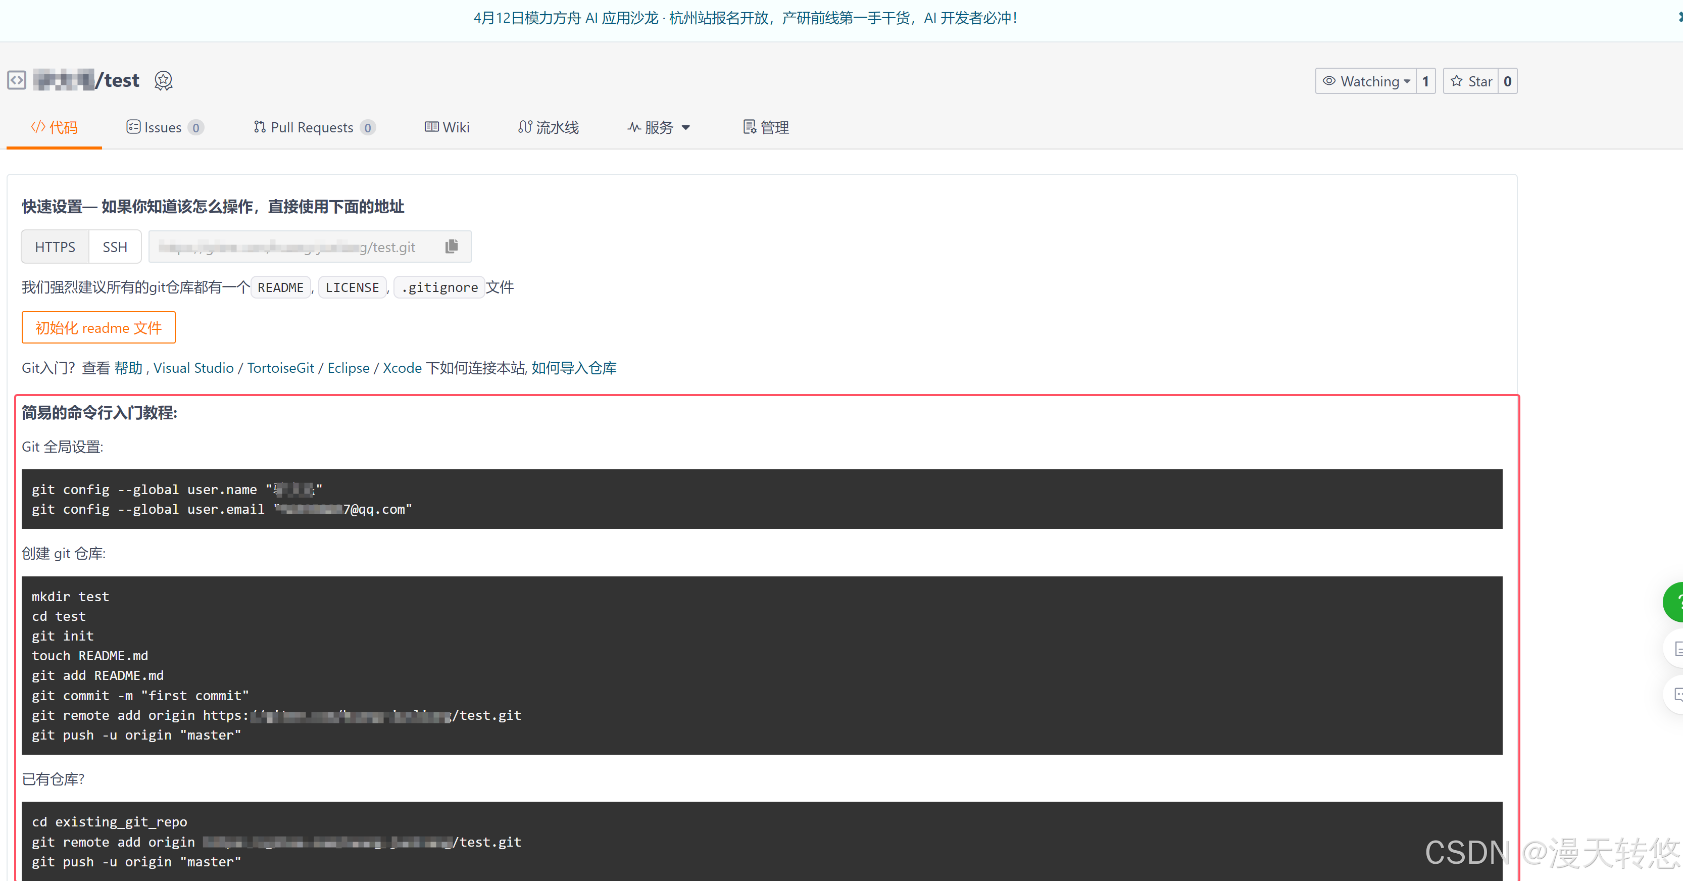The width and height of the screenshot is (1683, 881).
Task: Click the green help bubble on the right edge
Action: [x=1674, y=602]
